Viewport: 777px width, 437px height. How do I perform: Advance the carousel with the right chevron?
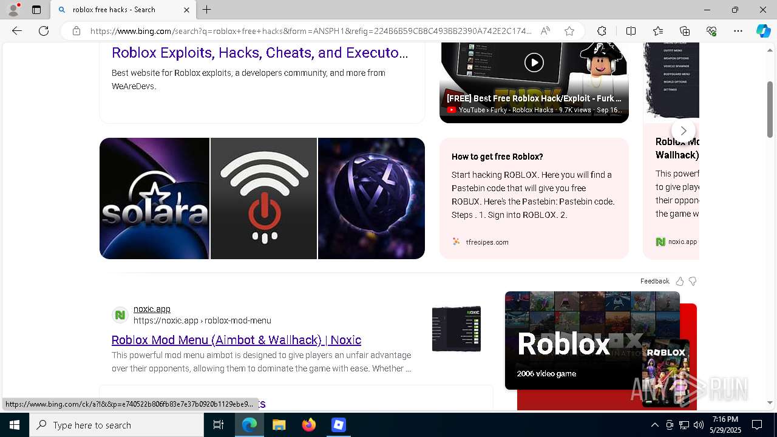[684, 130]
